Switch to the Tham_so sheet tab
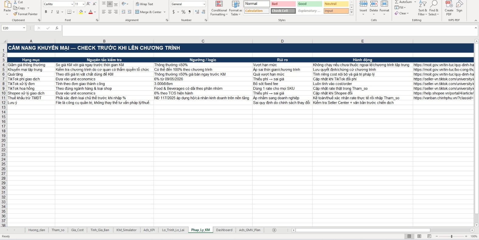Viewport: 479px width, 240px height. (x=58, y=230)
